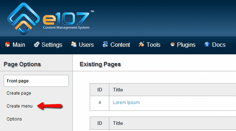Choose Create page in the sidebar
236x131 pixels.
click(x=19, y=93)
